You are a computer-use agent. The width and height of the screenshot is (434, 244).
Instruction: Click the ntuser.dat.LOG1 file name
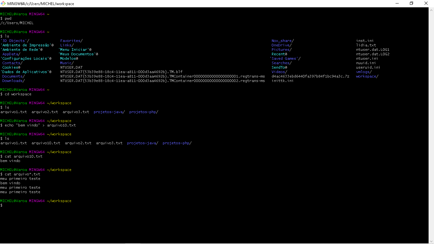[373, 50]
